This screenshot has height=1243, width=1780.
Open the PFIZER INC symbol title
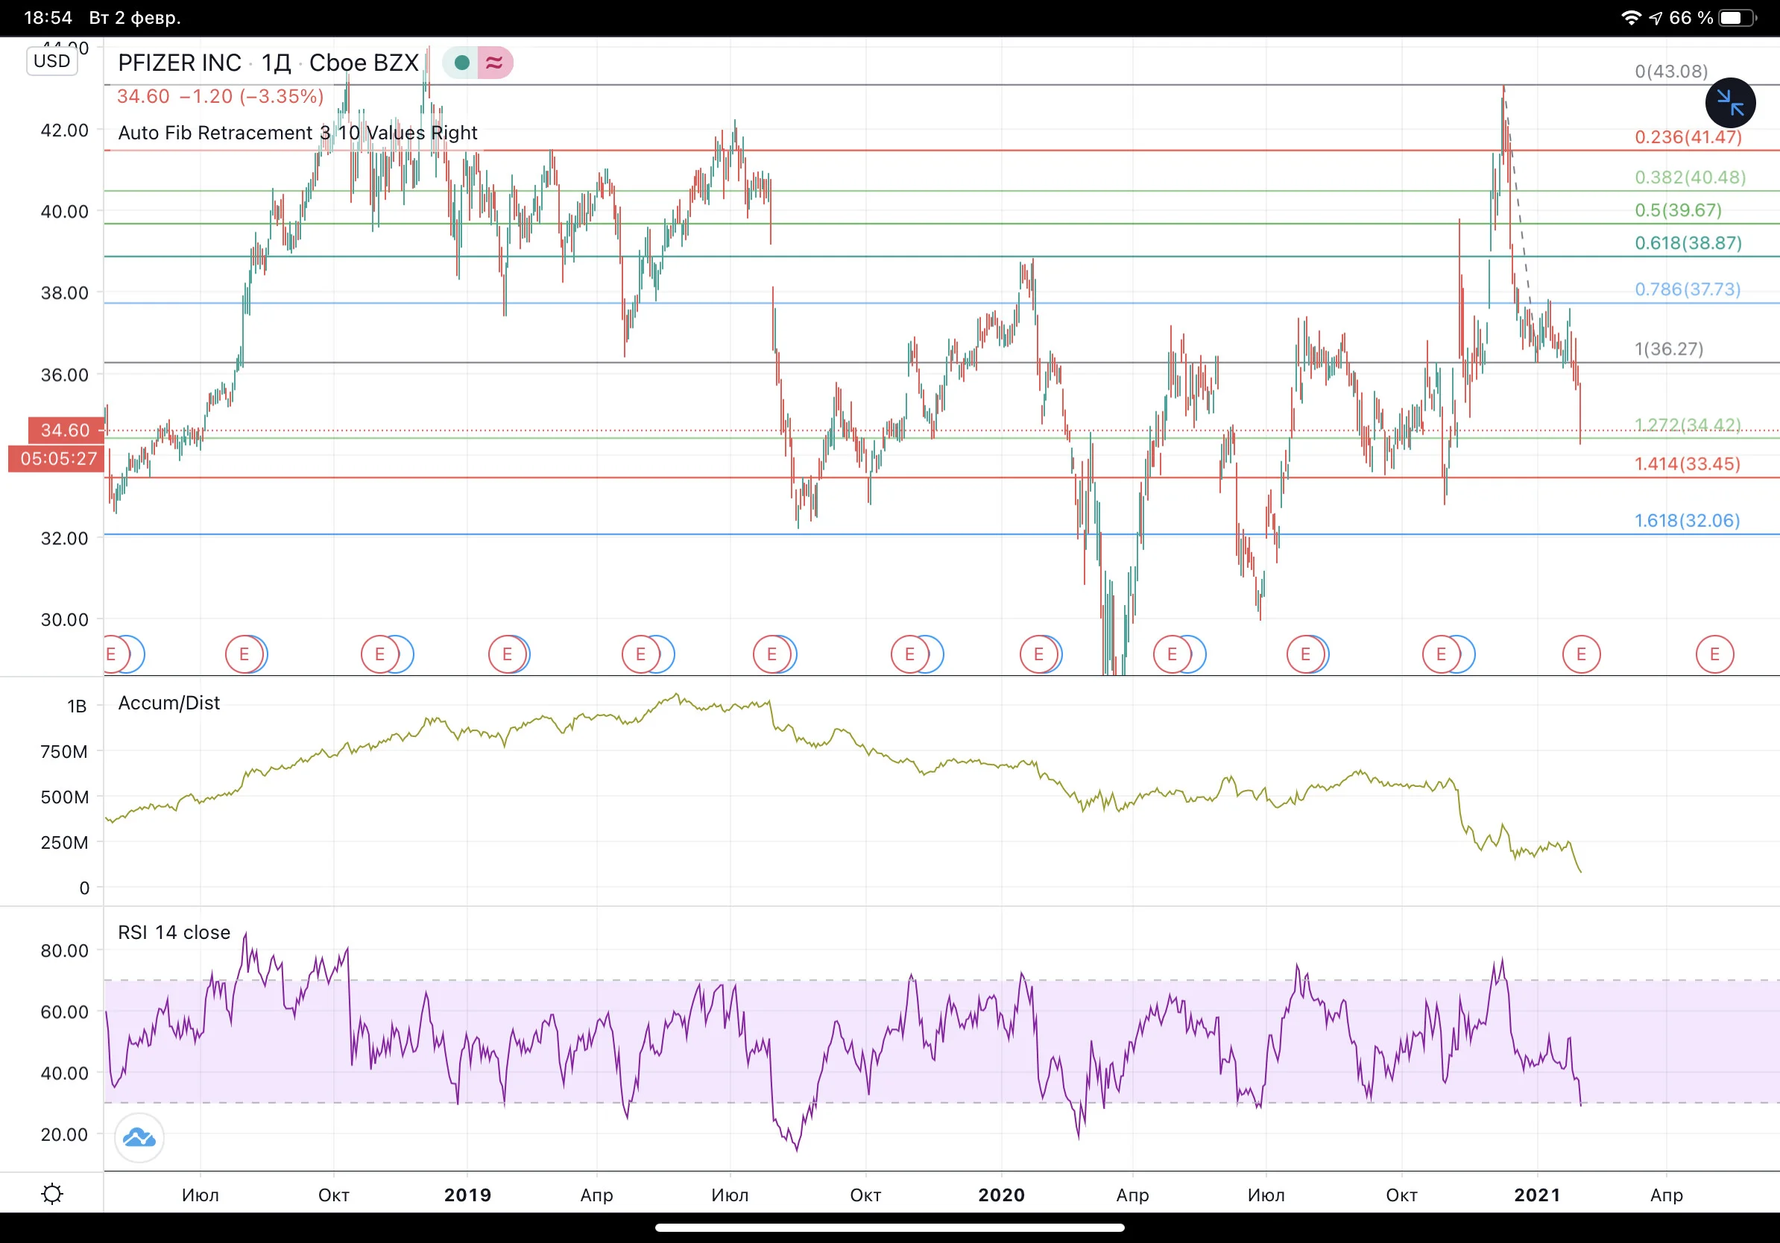pyautogui.click(x=179, y=63)
